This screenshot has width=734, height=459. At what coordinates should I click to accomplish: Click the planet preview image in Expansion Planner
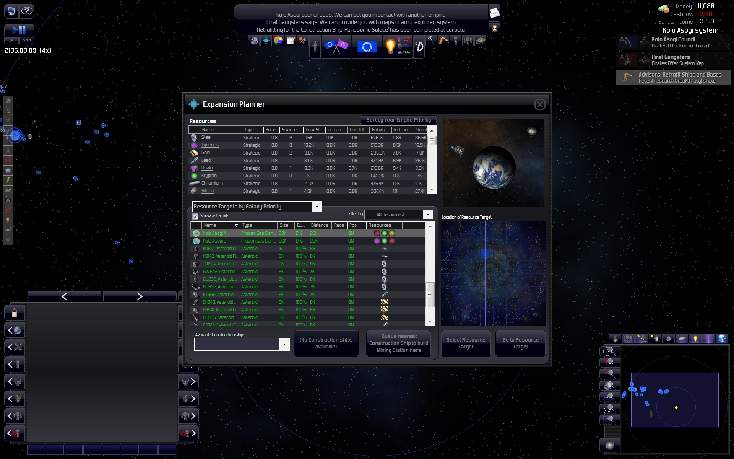click(493, 163)
